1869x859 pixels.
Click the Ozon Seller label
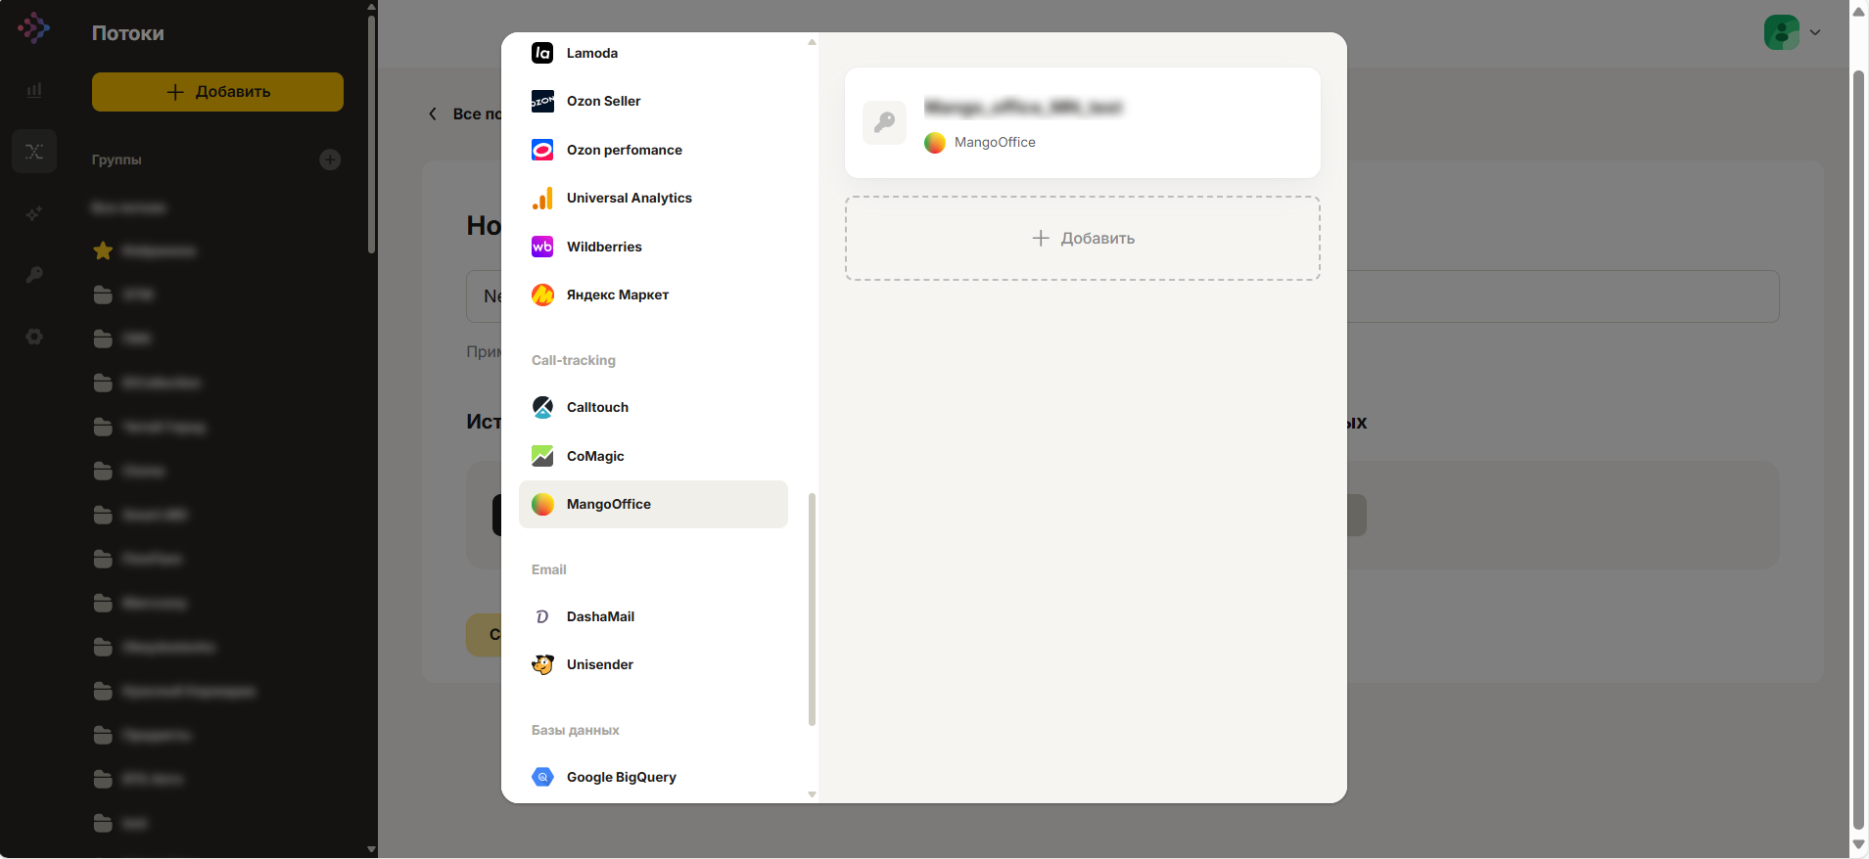[603, 101]
